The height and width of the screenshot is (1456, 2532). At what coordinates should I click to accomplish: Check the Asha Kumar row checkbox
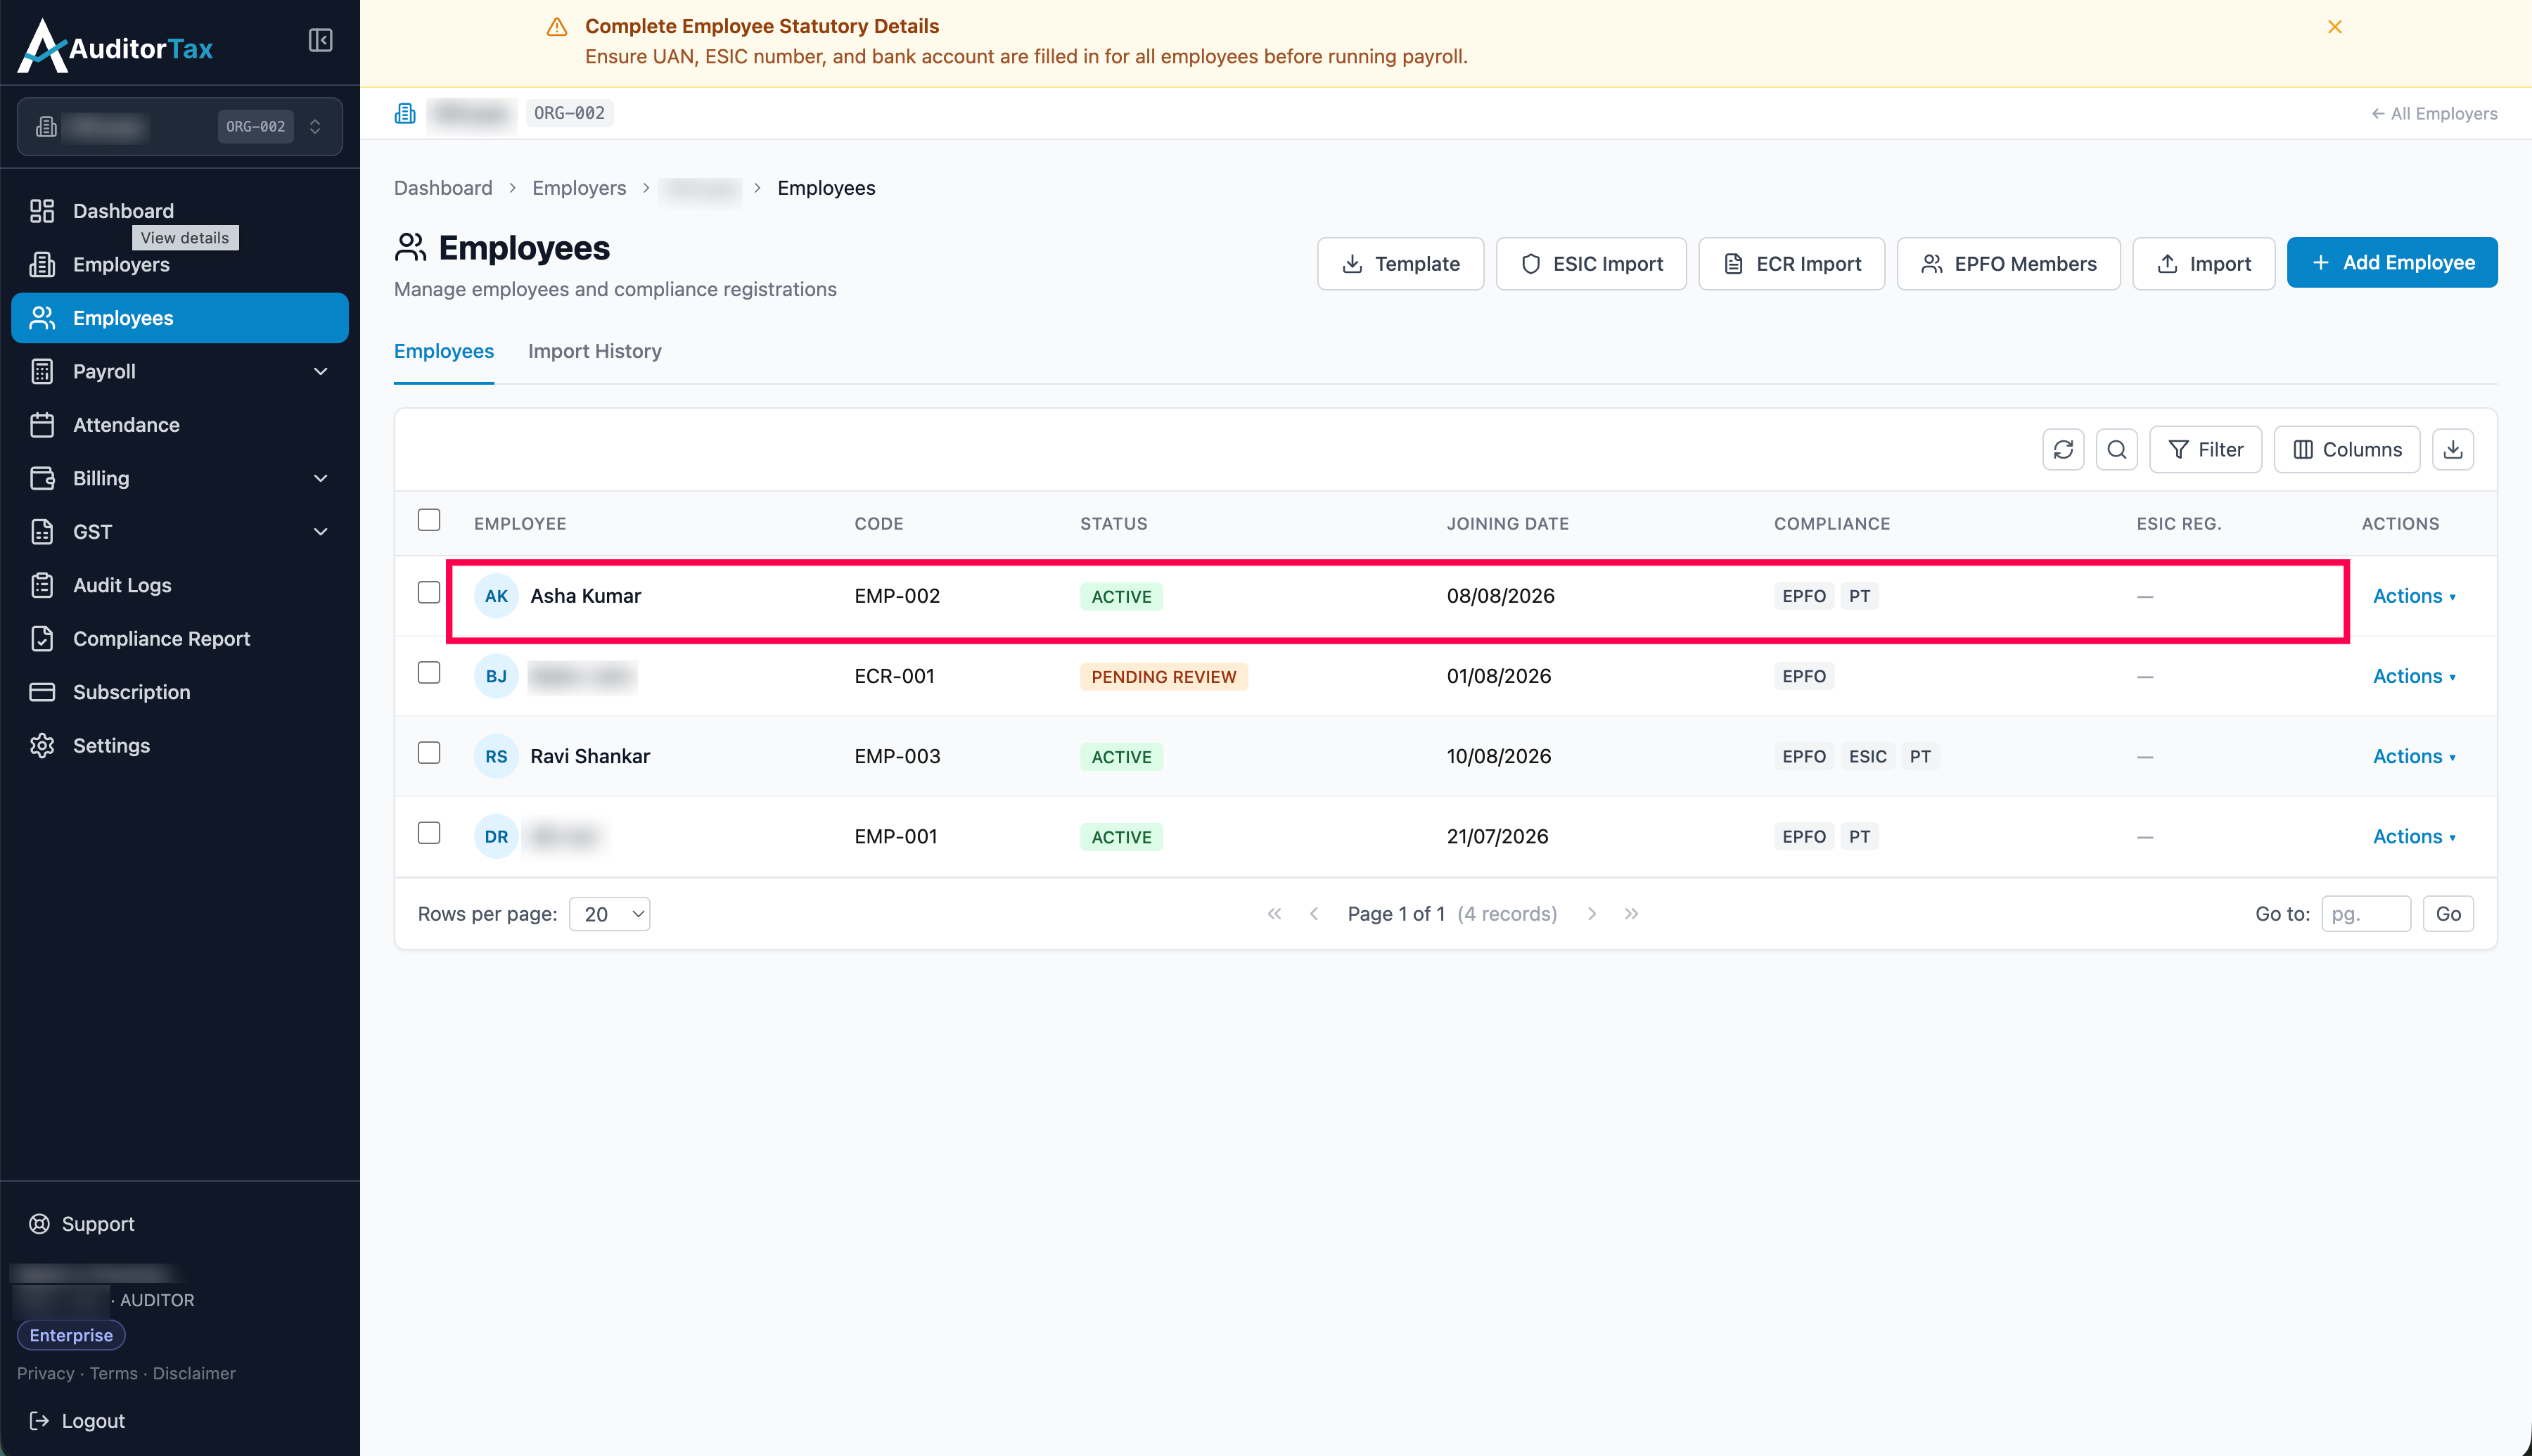click(x=429, y=592)
